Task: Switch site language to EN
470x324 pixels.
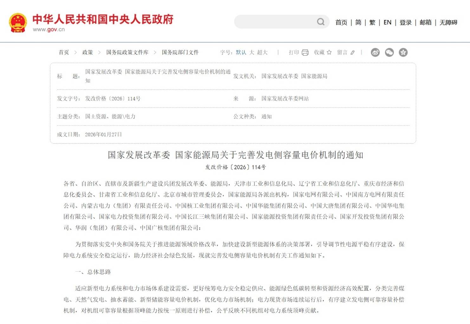Action: 387,23
